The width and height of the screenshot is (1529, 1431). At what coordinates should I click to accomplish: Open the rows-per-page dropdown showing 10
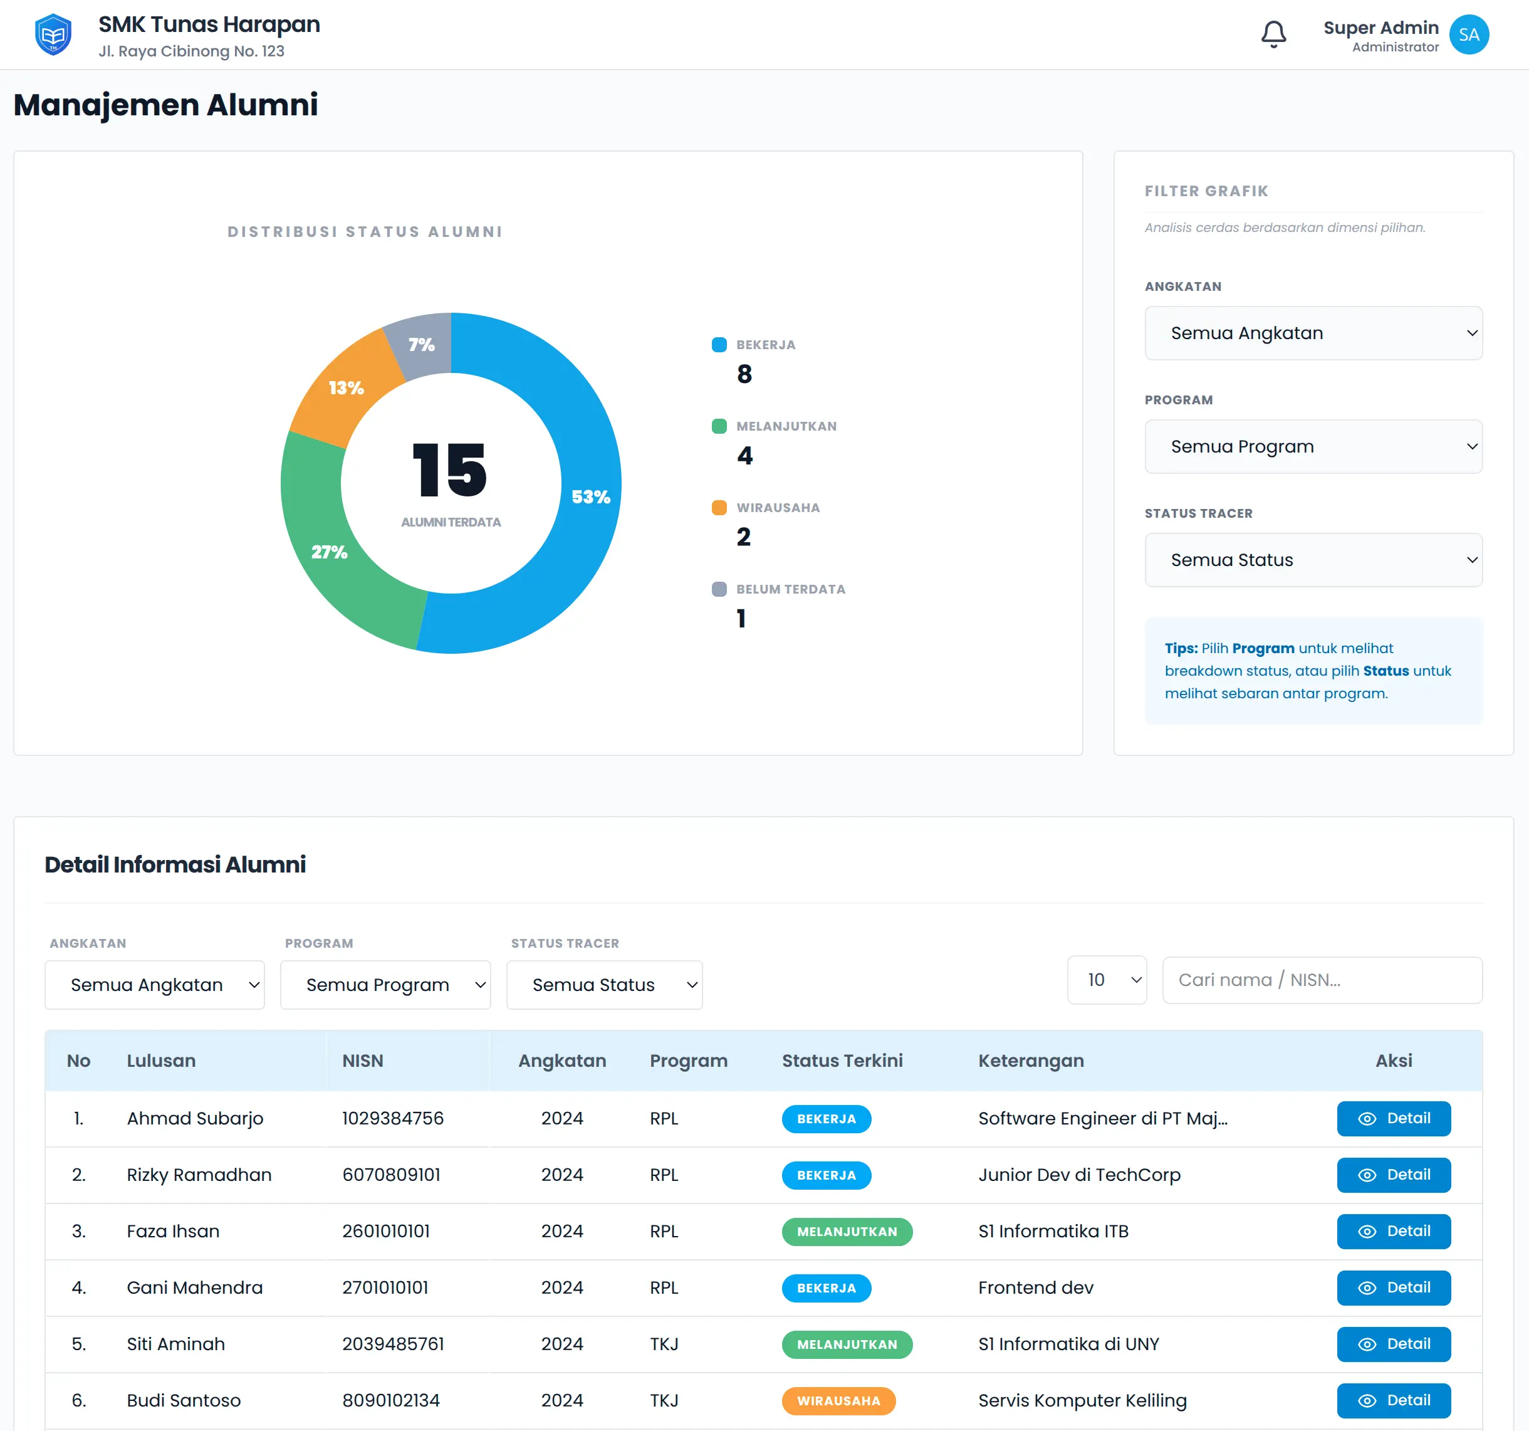[1106, 980]
